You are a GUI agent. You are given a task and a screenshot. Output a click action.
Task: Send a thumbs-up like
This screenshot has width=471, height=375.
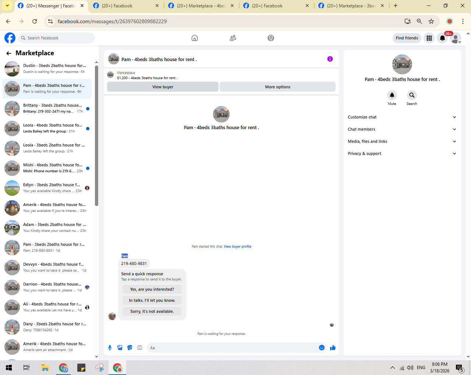click(x=333, y=348)
